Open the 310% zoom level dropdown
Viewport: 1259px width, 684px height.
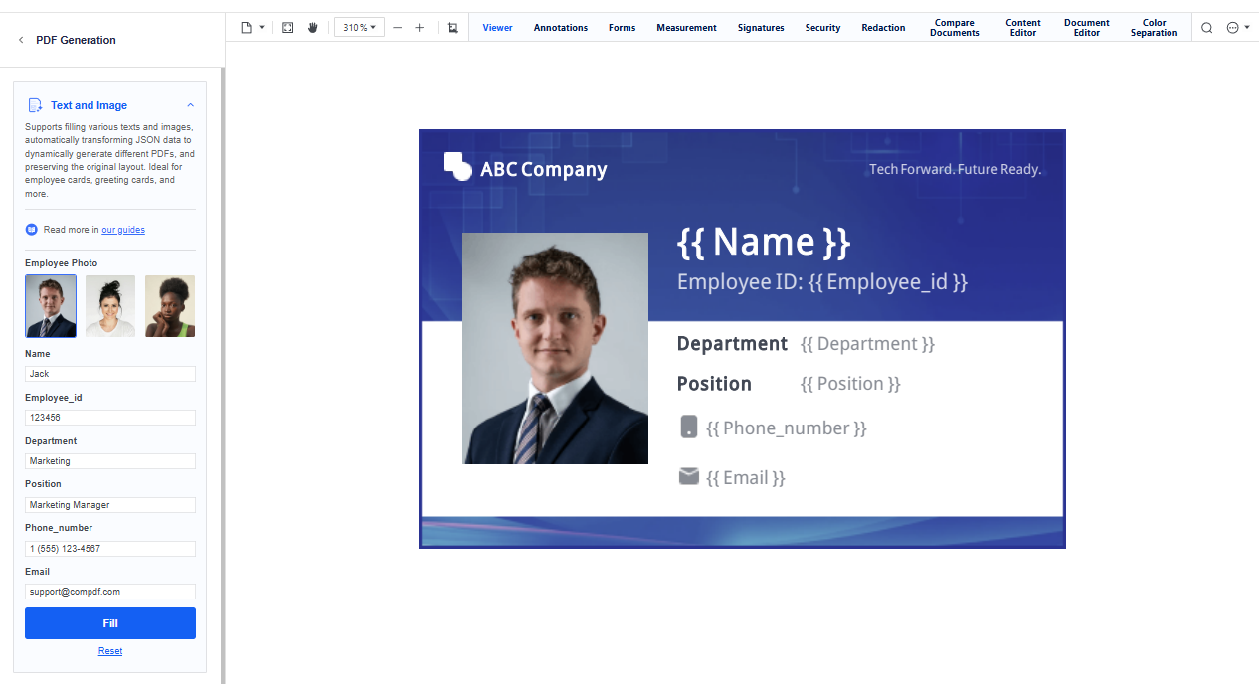(x=358, y=28)
